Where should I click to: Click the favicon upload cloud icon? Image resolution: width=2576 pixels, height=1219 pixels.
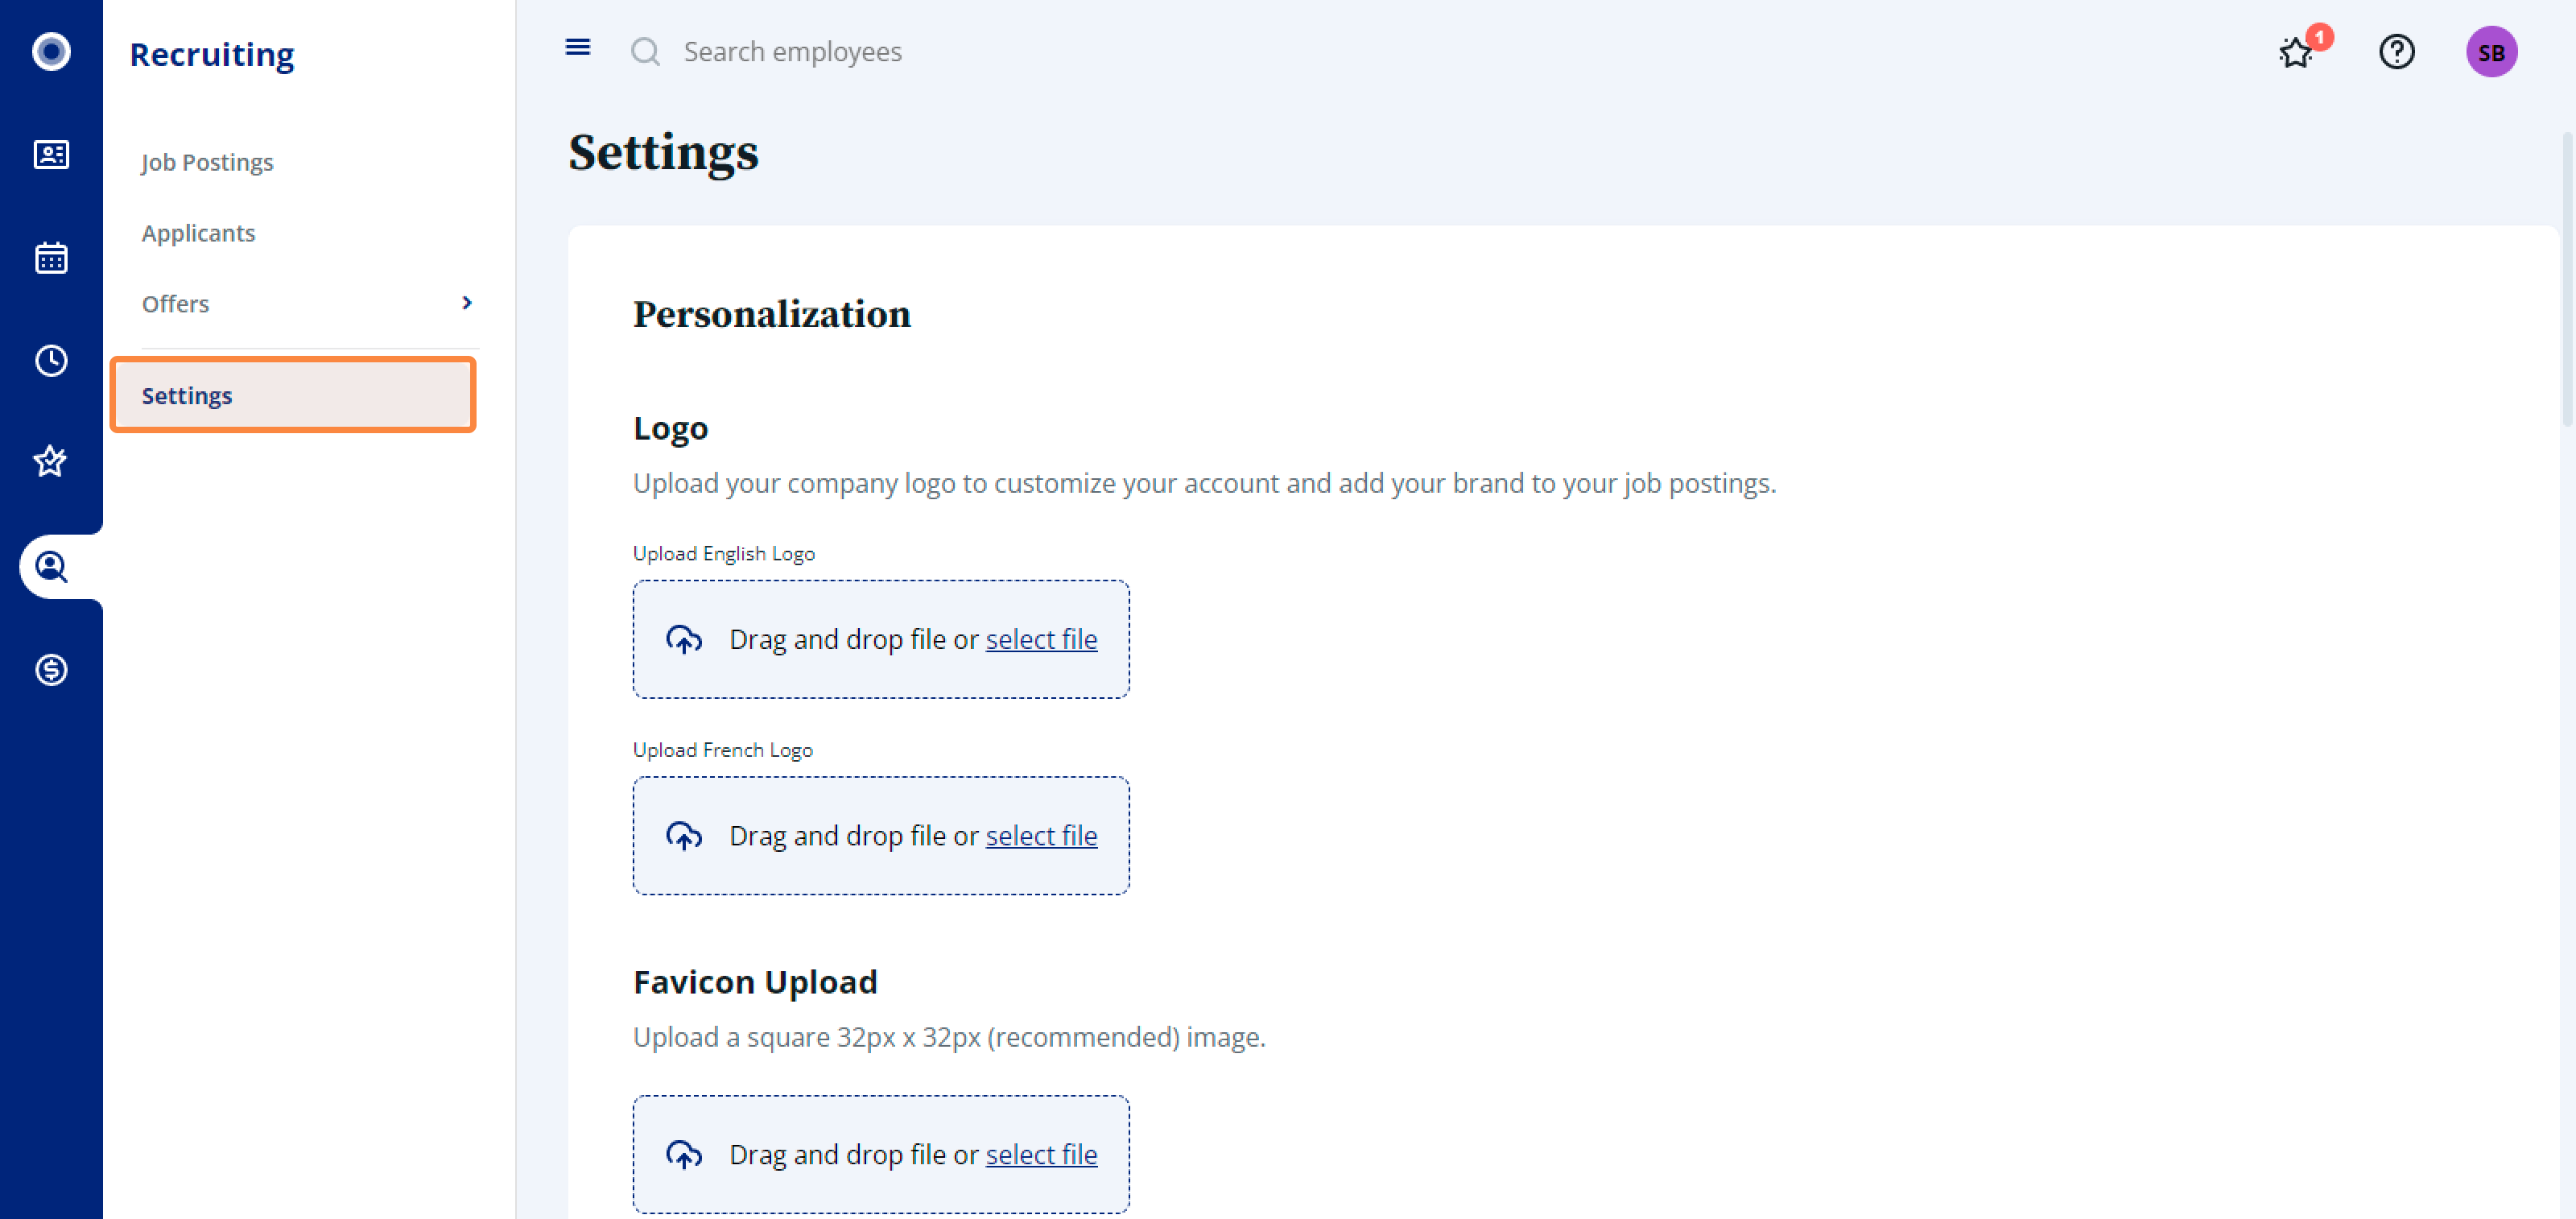pyautogui.click(x=684, y=1154)
